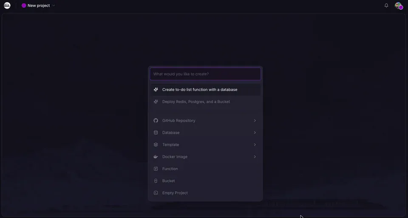Select Create to-do list function suggestion
The height and width of the screenshot is (218, 408).
pos(206,90)
